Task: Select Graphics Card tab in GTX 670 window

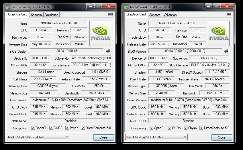Action: (18, 14)
